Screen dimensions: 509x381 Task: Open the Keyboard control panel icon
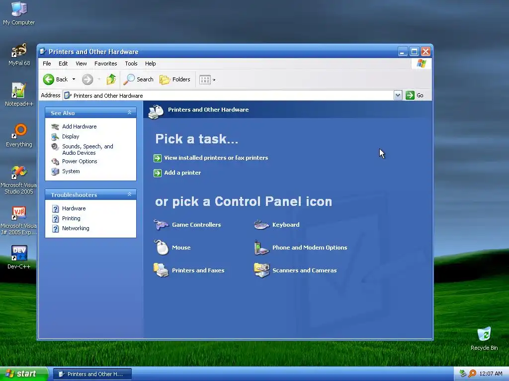261,225
